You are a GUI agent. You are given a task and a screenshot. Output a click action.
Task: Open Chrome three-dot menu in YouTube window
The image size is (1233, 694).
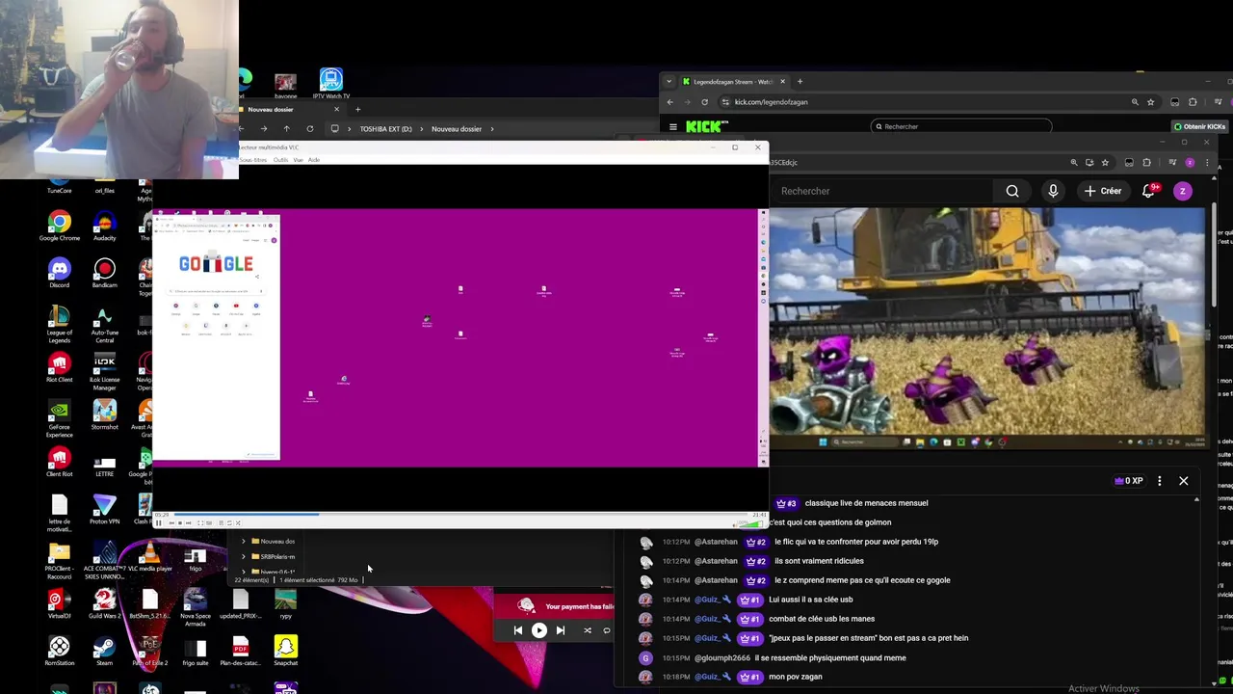tap(1207, 163)
